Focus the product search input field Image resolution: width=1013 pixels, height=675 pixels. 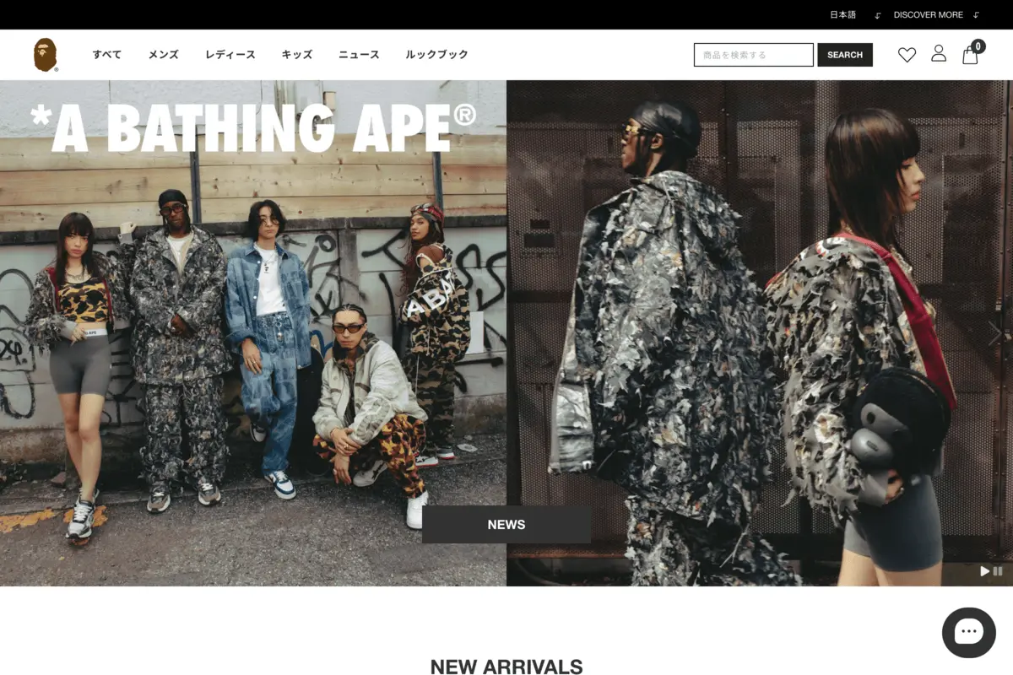tap(754, 55)
